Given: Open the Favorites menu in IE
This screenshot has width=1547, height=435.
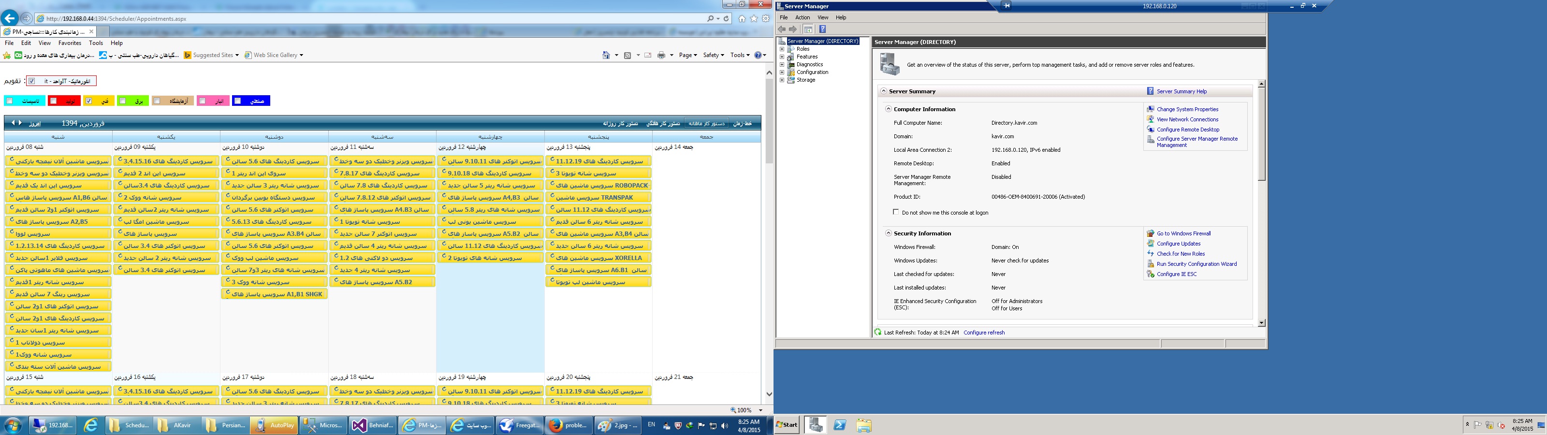Looking at the screenshot, I should tap(70, 43).
